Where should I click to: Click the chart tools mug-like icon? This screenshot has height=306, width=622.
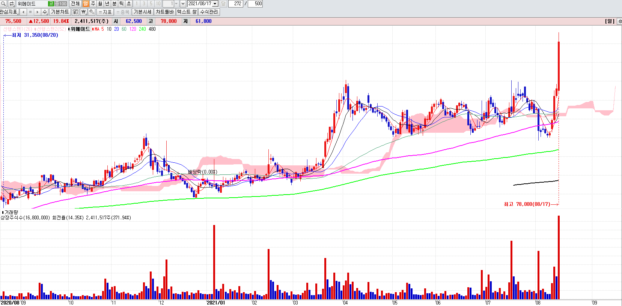75,12
